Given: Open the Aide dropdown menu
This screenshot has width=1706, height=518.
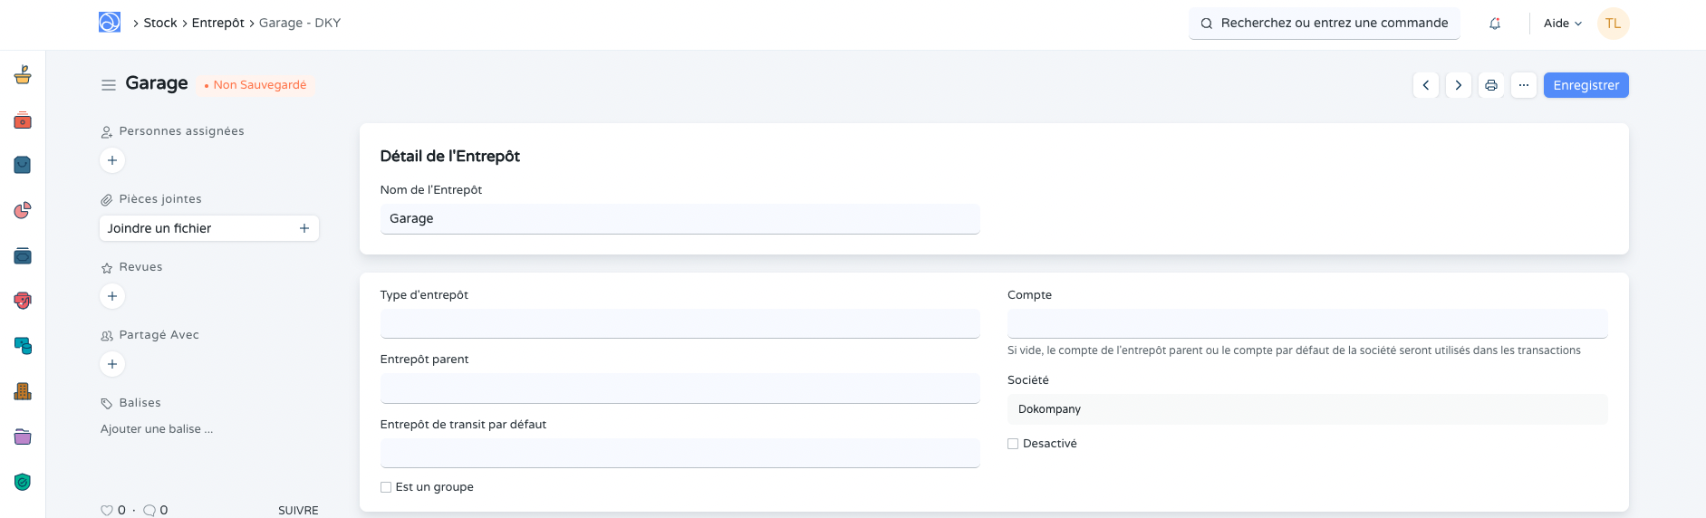Looking at the screenshot, I should tap(1563, 24).
